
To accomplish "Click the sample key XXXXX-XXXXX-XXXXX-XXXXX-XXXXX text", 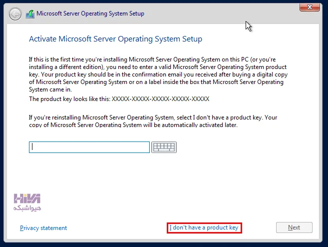I will click(160, 99).
